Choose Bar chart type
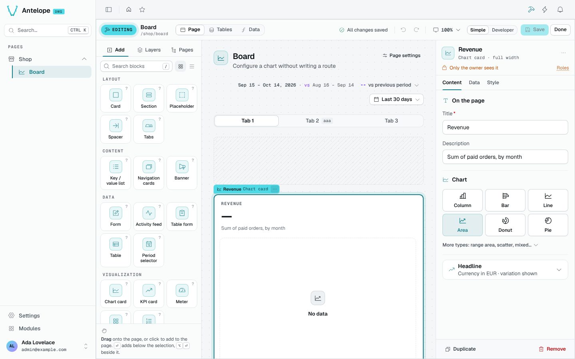This screenshot has width=575, height=359. pos(505,200)
